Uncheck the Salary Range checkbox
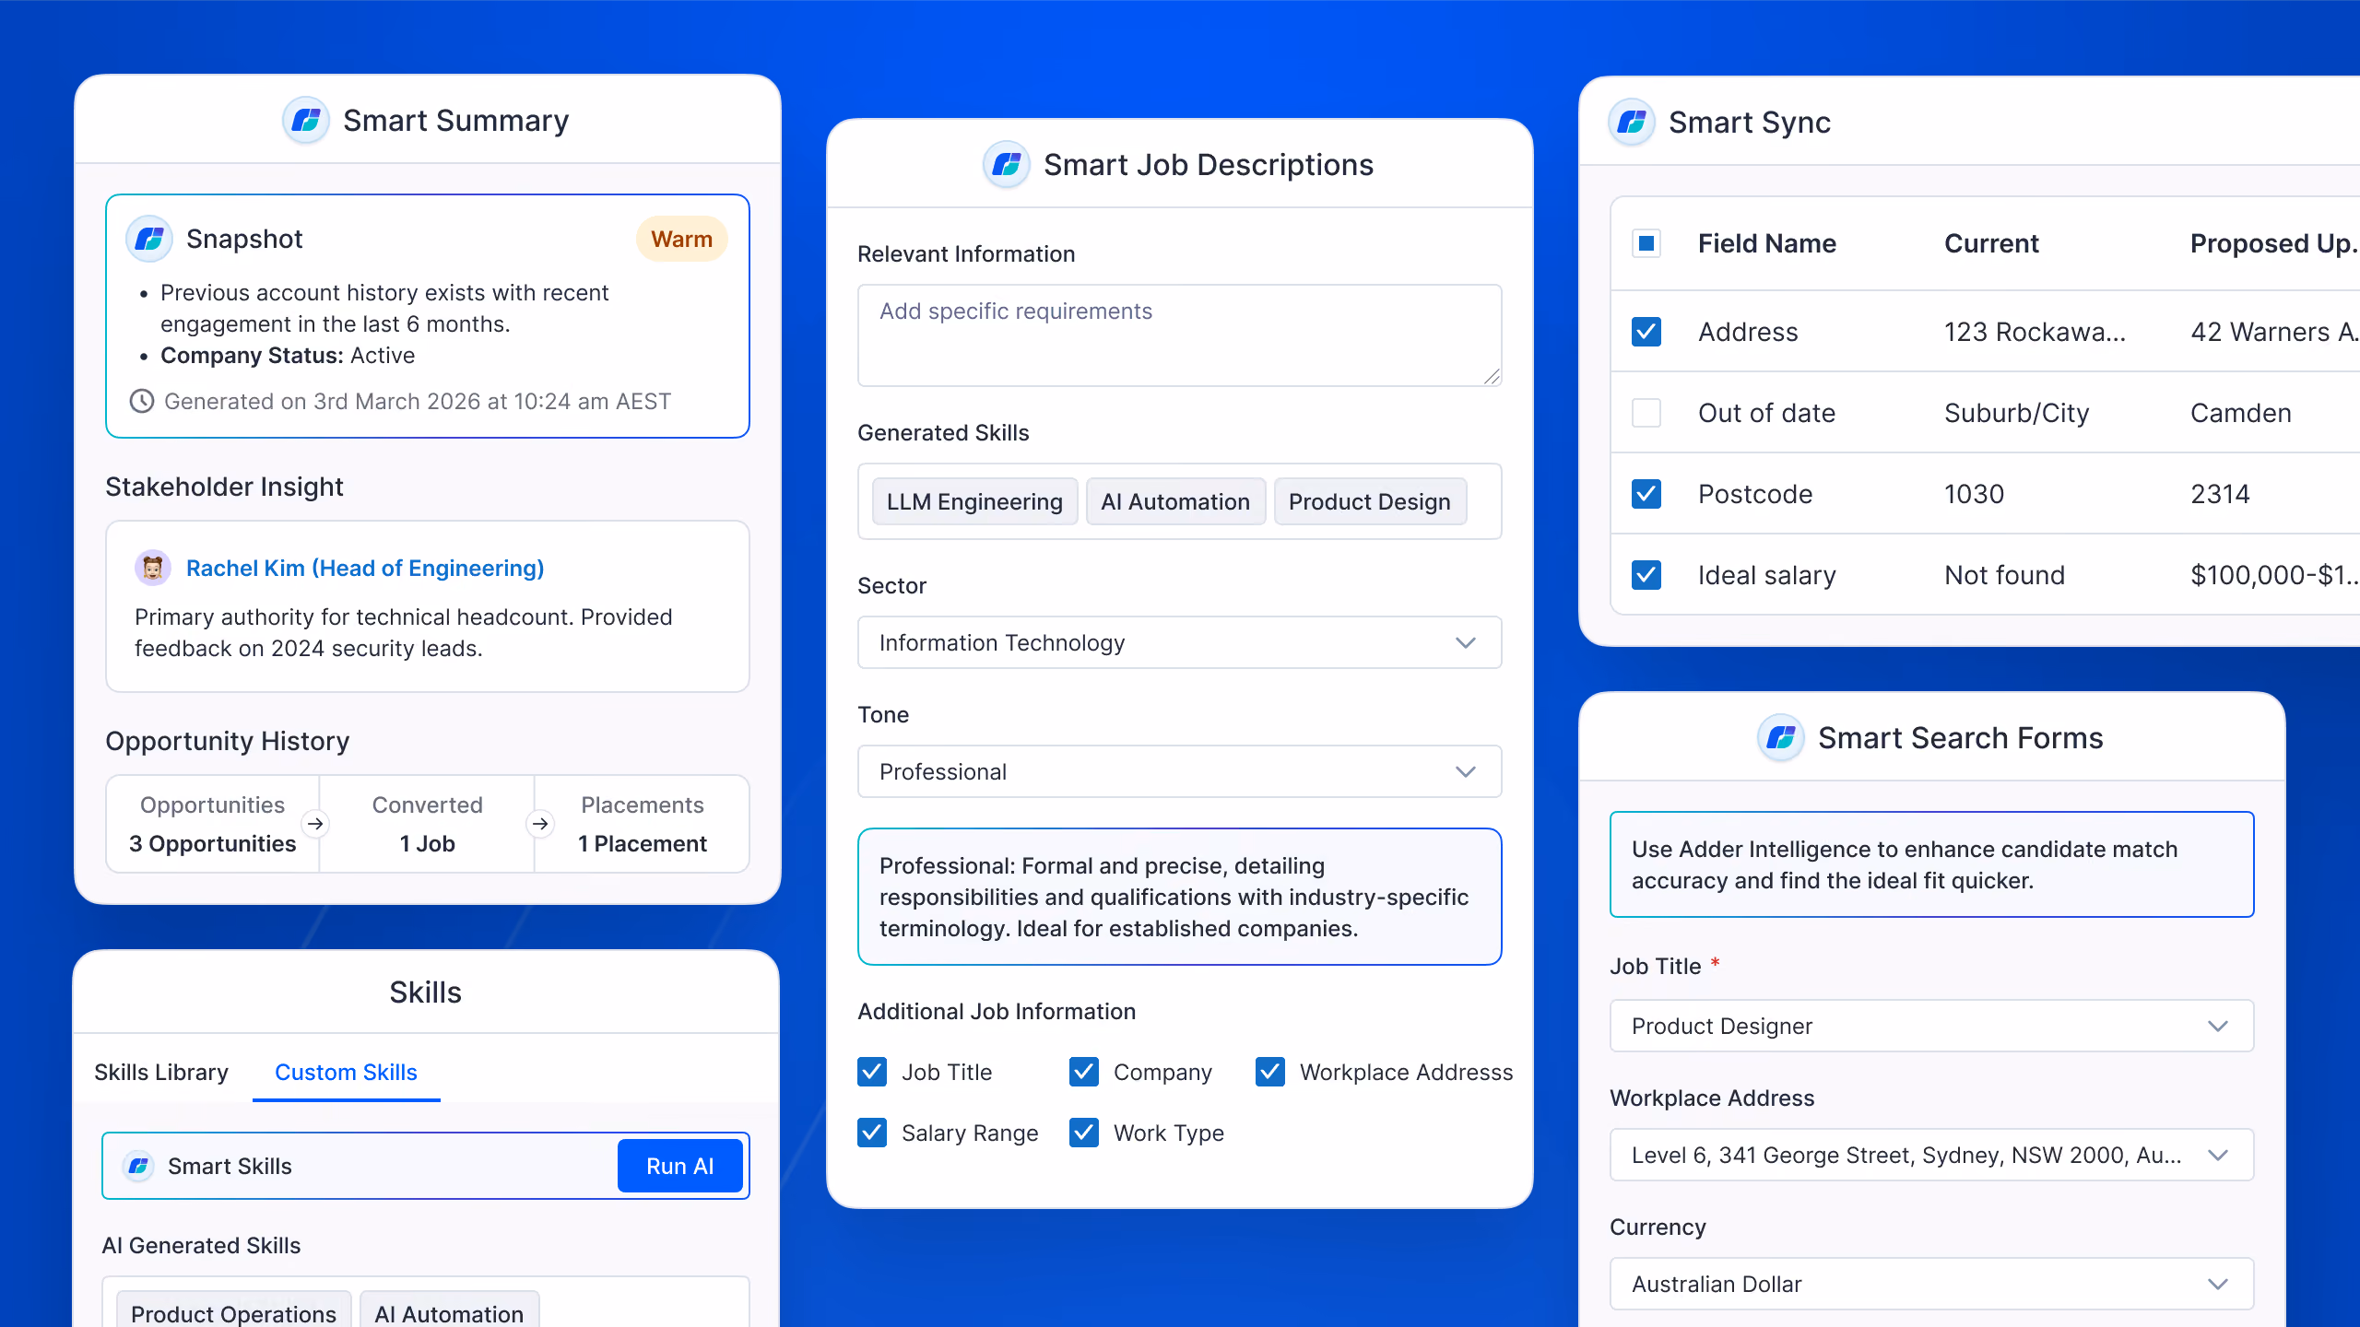This screenshot has width=2360, height=1327. click(x=872, y=1133)
